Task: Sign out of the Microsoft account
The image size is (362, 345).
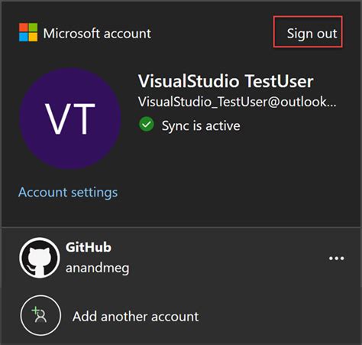Action: coord(308,32)
